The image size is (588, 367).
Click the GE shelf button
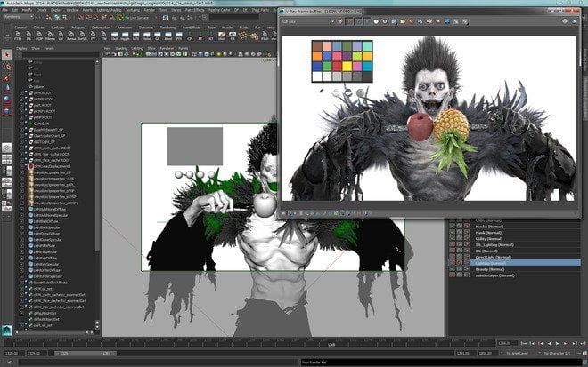[x=157, y=36]
